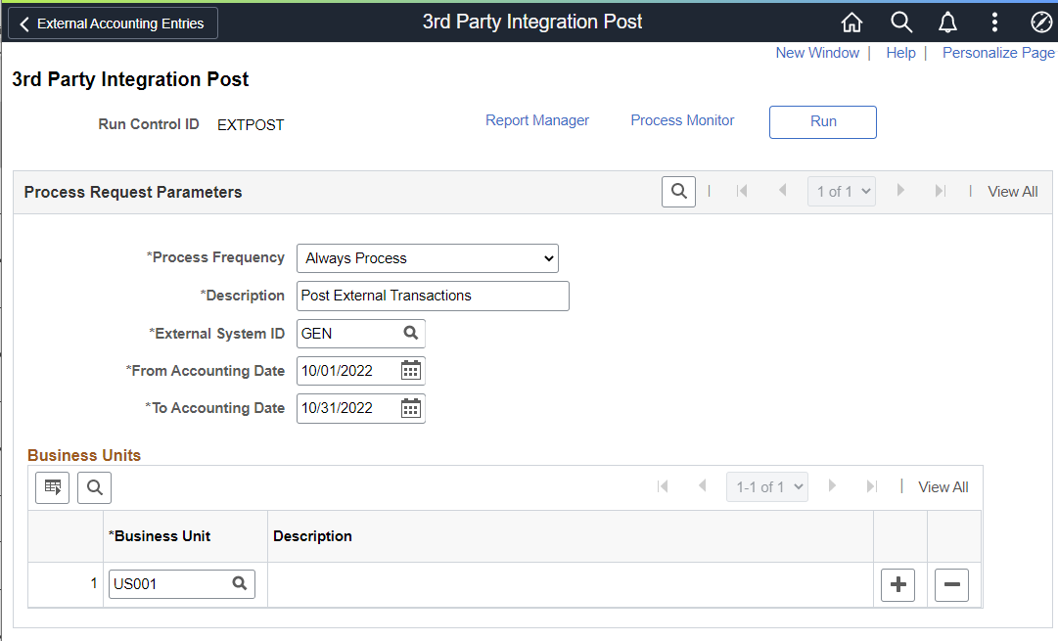Open global search with the magnifier icon
The image size is (1058, 641).
900,22
